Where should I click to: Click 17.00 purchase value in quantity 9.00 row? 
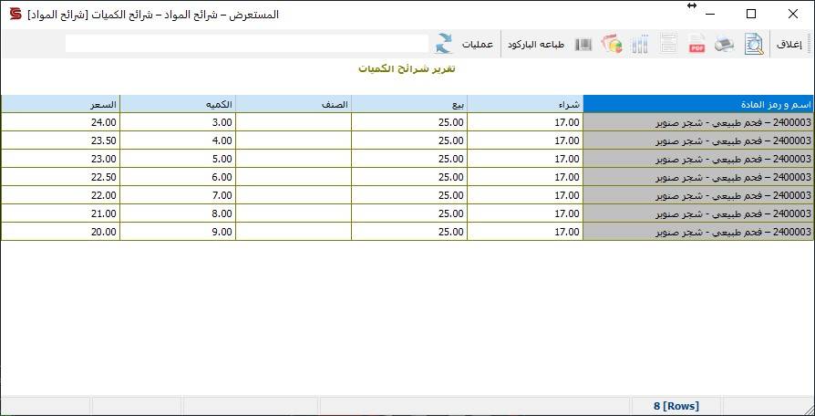pos(525,232)
